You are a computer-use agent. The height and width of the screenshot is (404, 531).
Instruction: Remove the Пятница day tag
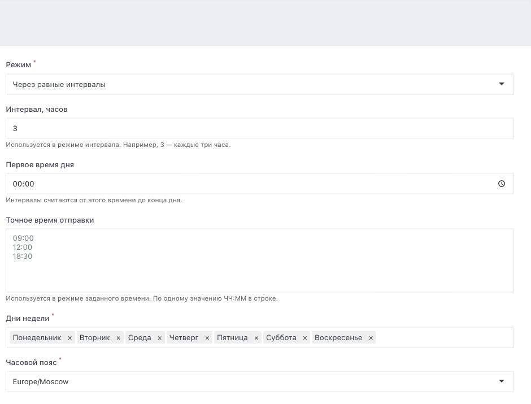[256, 338]
